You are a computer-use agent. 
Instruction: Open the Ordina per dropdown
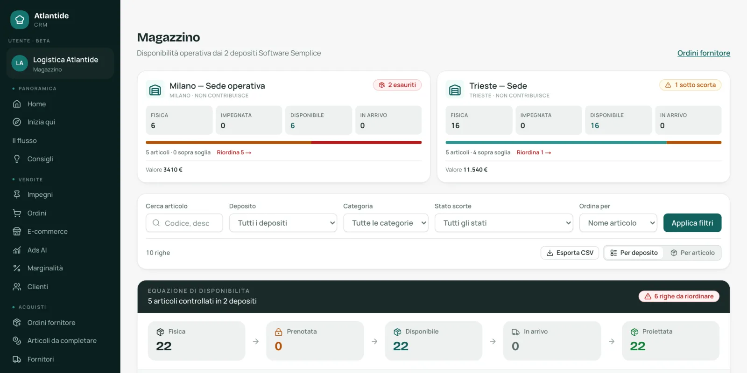[x=618, y=223]
